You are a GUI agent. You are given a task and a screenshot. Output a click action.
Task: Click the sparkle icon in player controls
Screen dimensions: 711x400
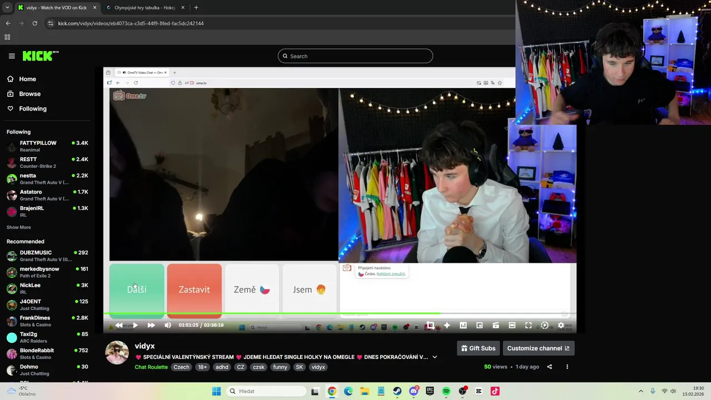(447, 326)
